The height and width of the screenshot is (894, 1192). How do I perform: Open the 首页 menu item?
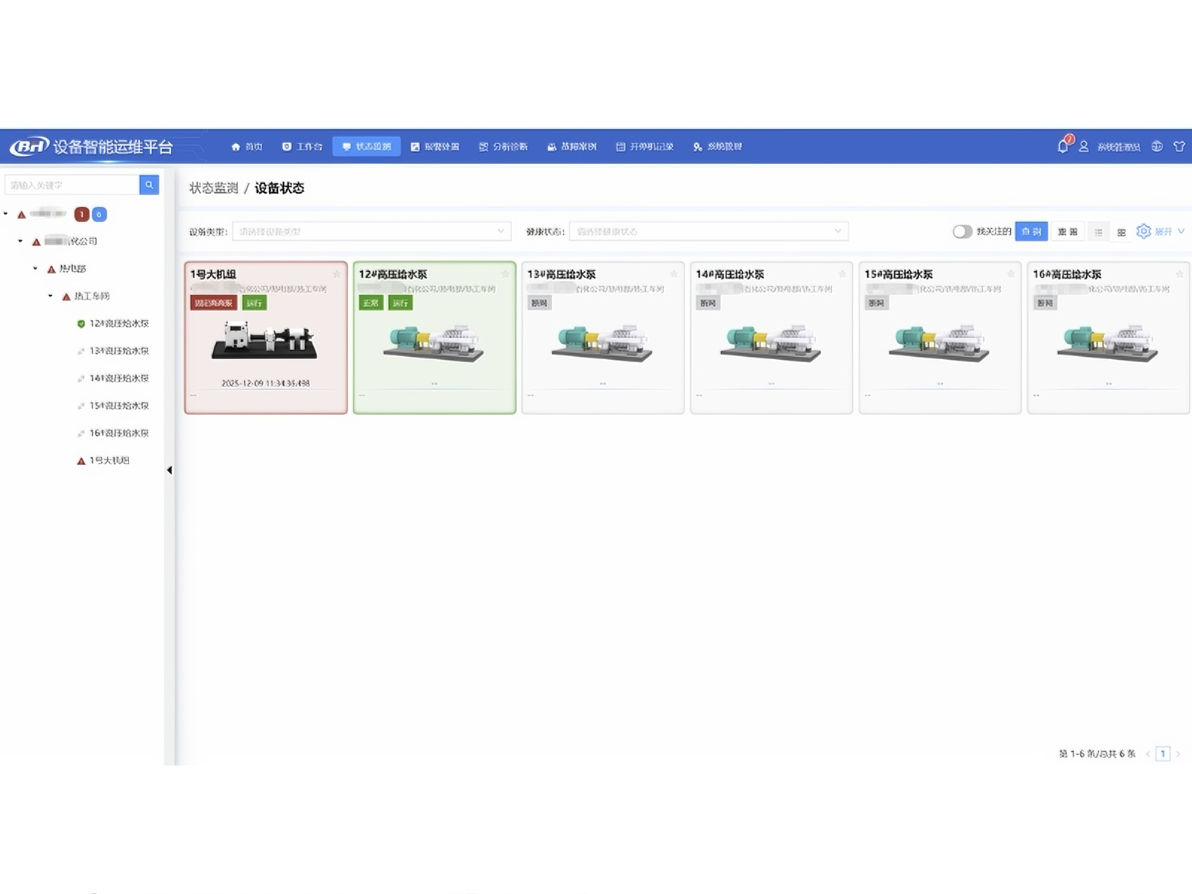(x=247, y=147)
